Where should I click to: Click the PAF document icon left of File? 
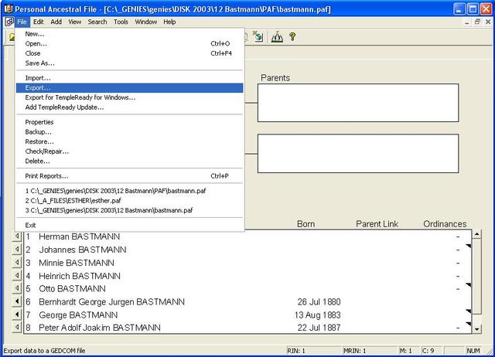pyautogui.click(x=9, y=22)
